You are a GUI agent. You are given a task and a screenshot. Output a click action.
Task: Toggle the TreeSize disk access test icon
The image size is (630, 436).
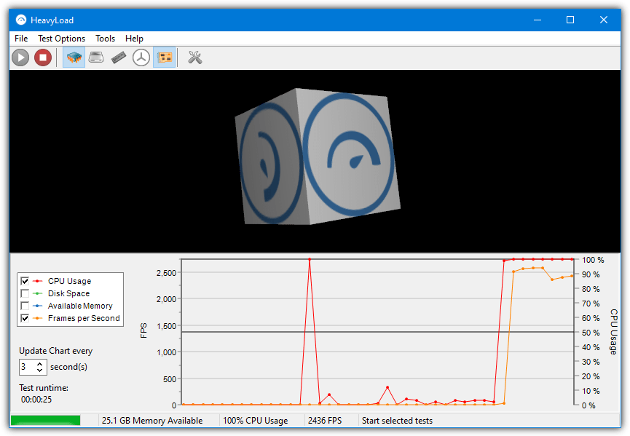coord(141,58)
